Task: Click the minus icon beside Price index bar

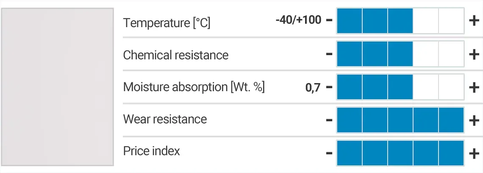Action: click(x=329, y=153)
